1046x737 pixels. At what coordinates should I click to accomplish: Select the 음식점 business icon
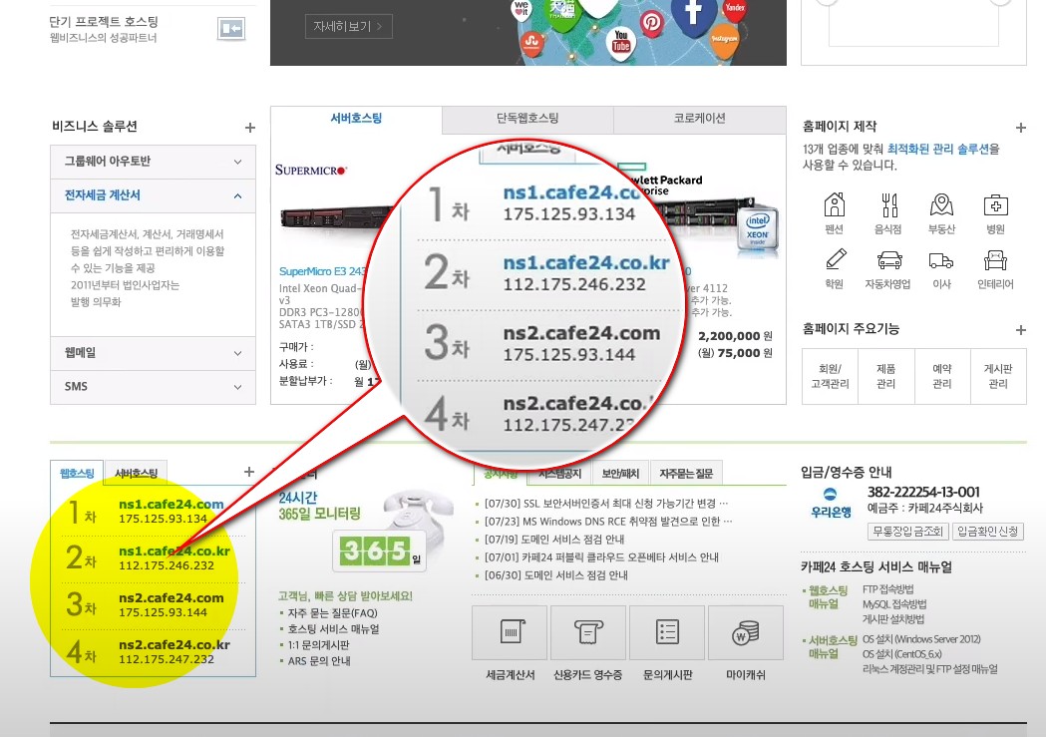pyautogui.click(x=887, y=207)
